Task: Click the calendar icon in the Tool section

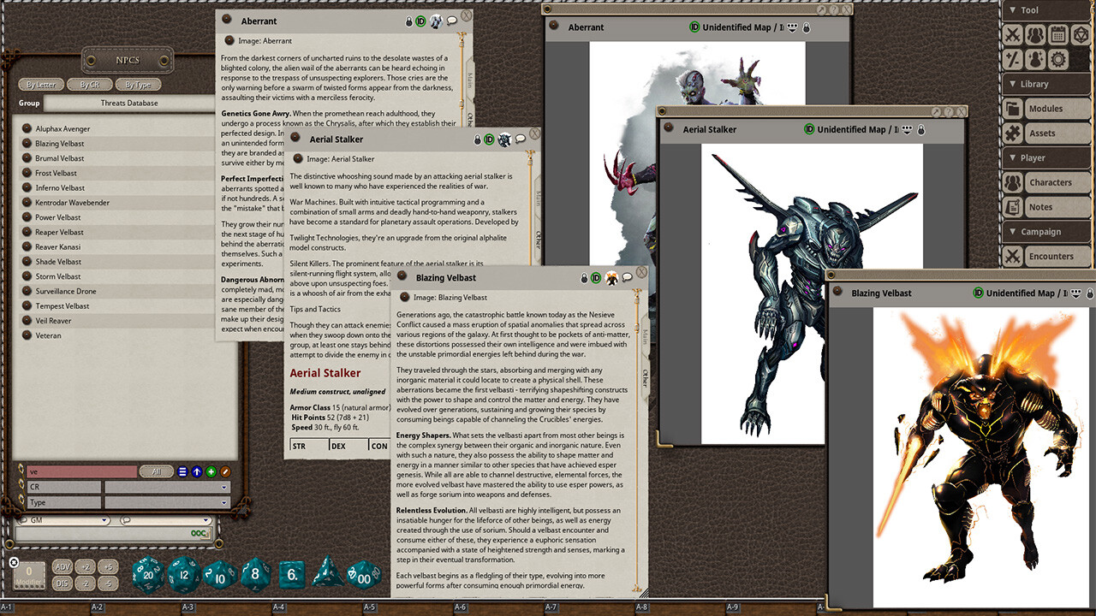Action: [x=1057, y=35]
